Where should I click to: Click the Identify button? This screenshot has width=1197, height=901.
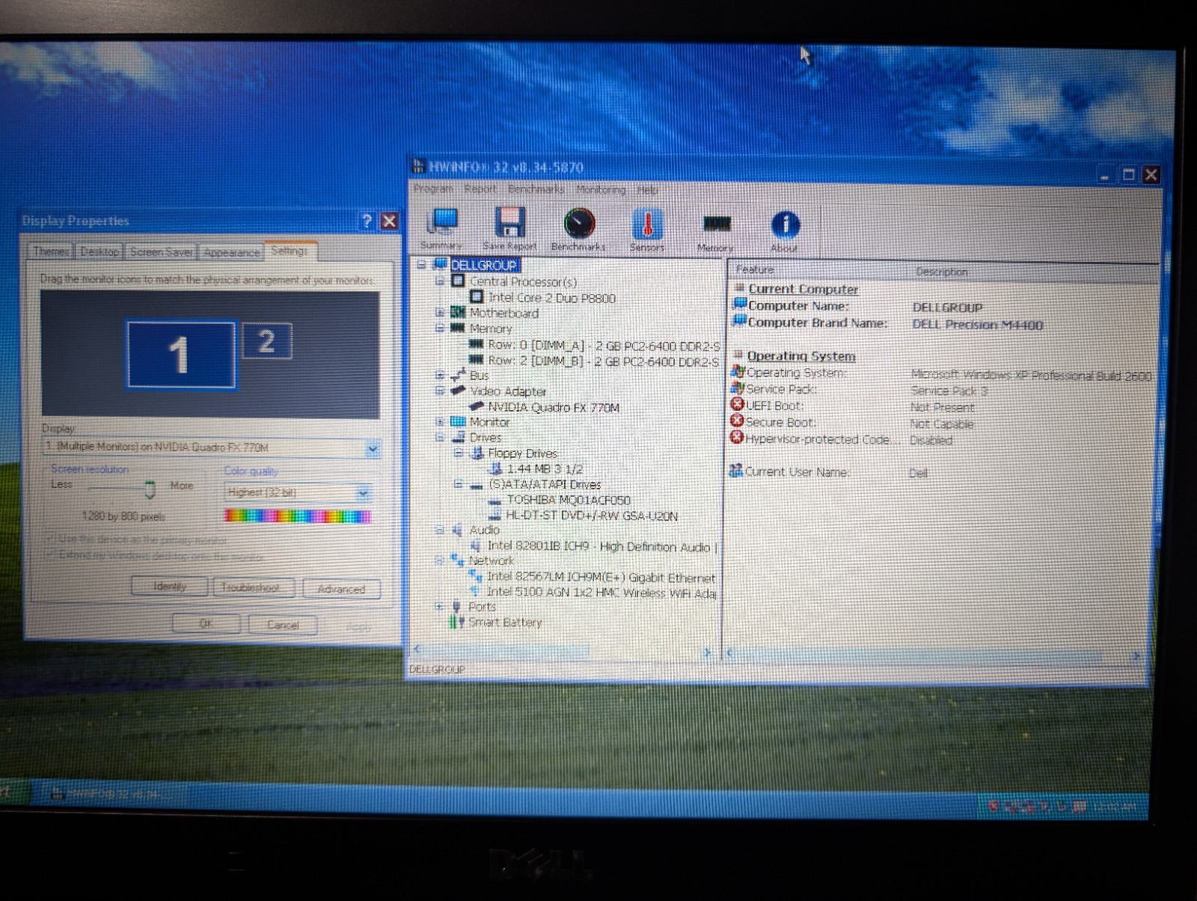[x=170, y=587]
